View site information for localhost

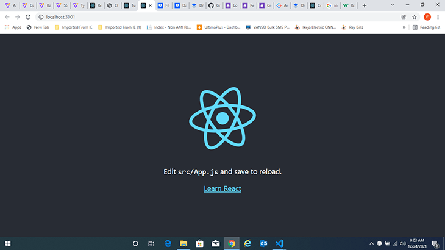[41, 17]
